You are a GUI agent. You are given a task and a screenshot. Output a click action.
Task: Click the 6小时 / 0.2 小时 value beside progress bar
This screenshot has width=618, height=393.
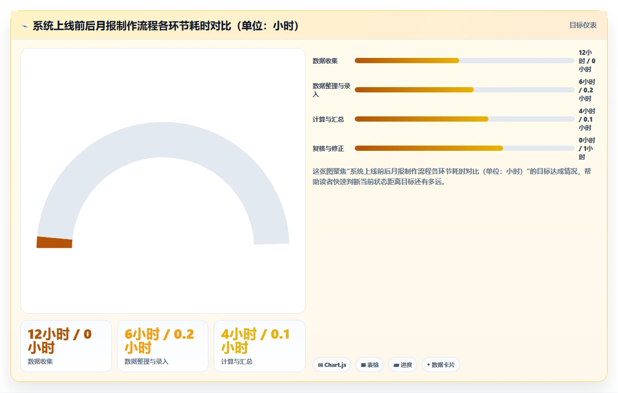pos(587,90)
